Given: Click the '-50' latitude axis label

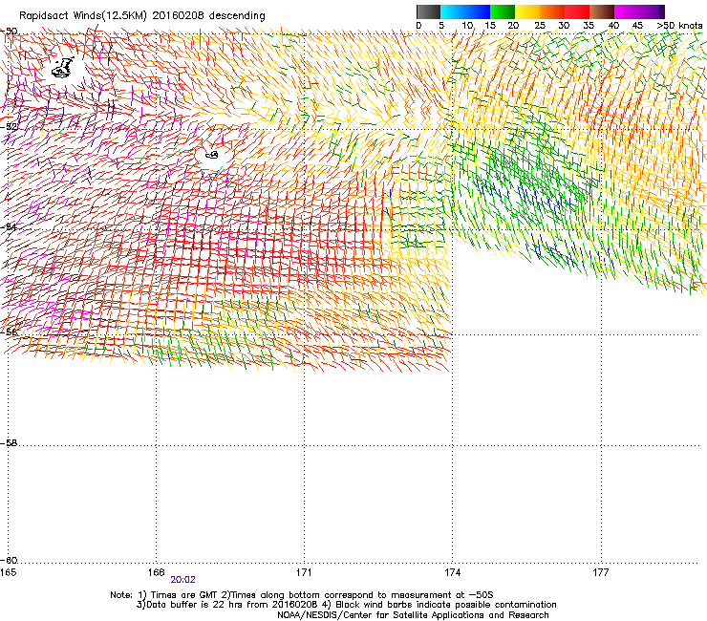Looking at the screenshot, I should pos(9,32).
